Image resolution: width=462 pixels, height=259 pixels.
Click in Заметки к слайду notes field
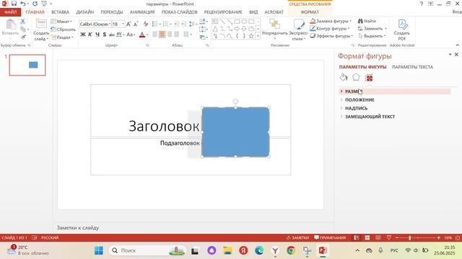(193, 227)
